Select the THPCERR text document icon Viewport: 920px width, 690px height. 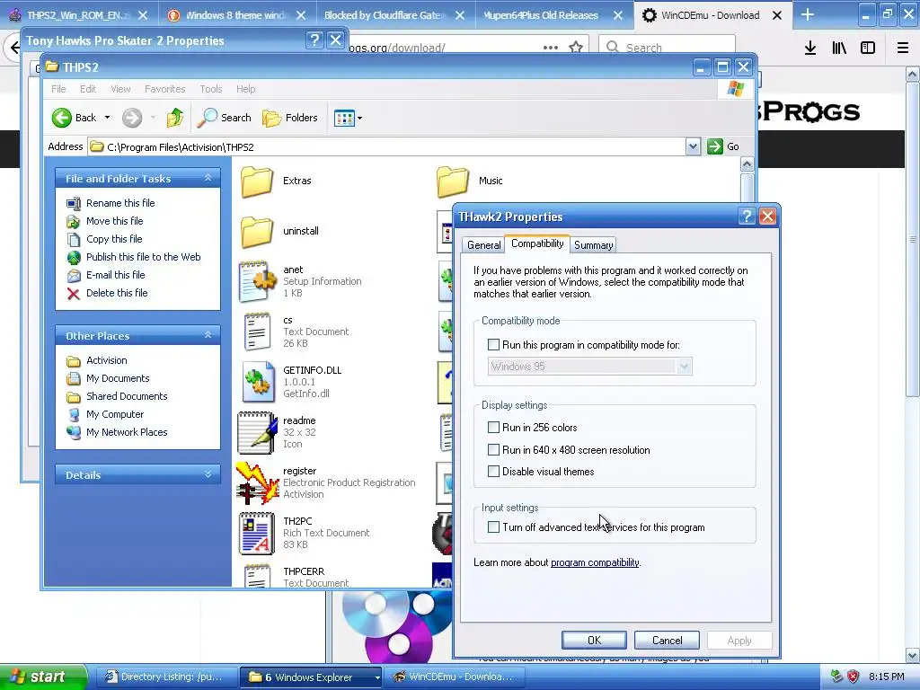(257, 576)
